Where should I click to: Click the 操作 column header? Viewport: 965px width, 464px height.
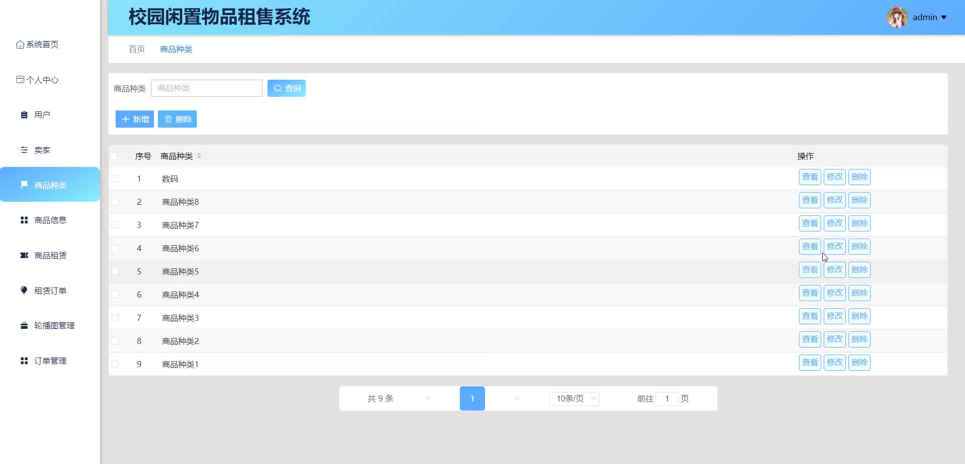click(x=806, y=156)
